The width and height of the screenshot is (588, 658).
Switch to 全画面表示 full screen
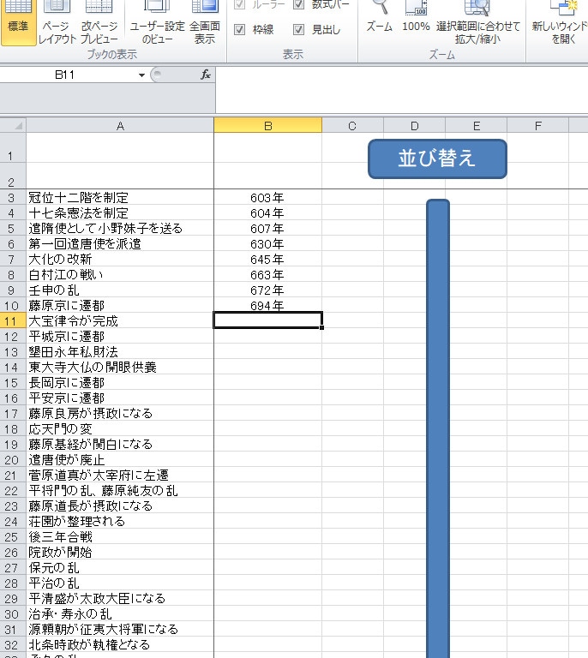(x=205, y=21)
